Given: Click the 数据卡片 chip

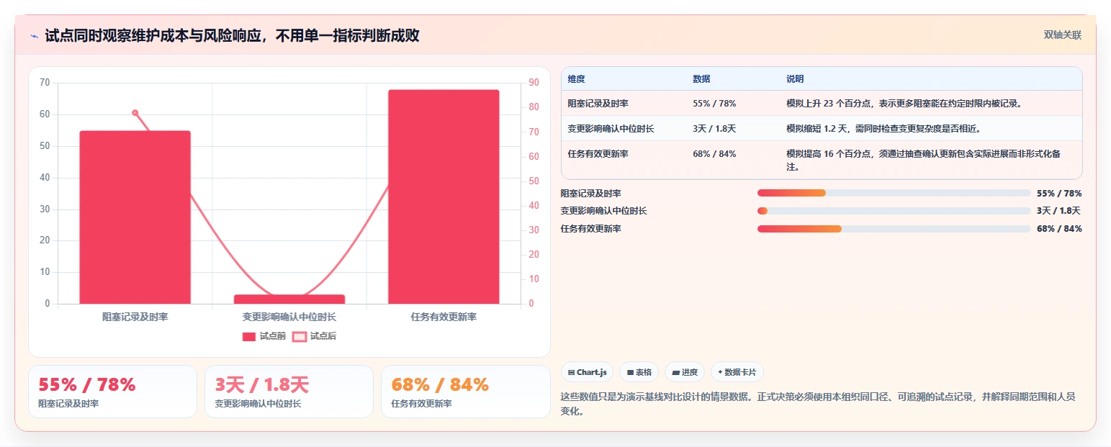Looking at the screenshot, I should pos(737,372).
